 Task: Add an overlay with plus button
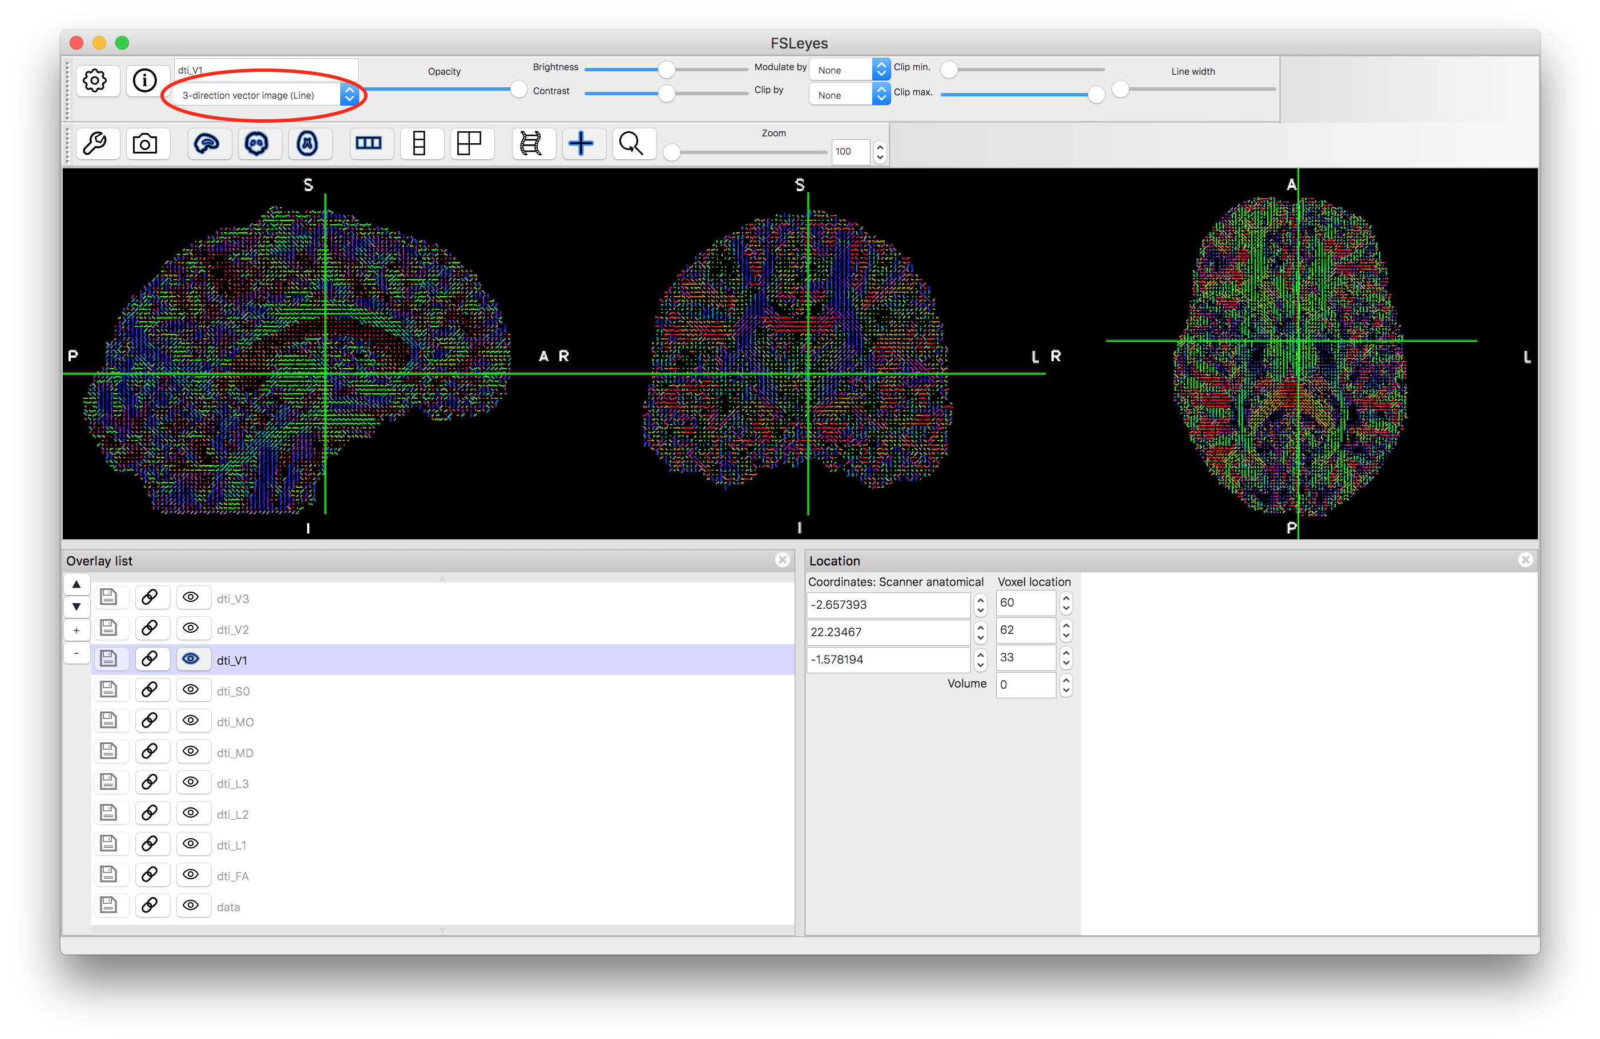point(76,630)
